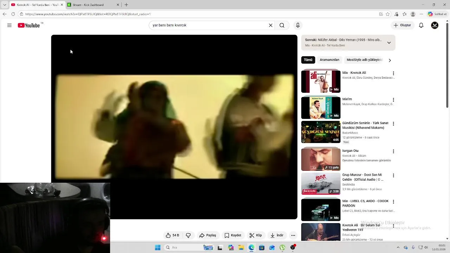Share the video via Paylaş
Viewport: 450px width, 253px height.
click(x=208, y=235)
